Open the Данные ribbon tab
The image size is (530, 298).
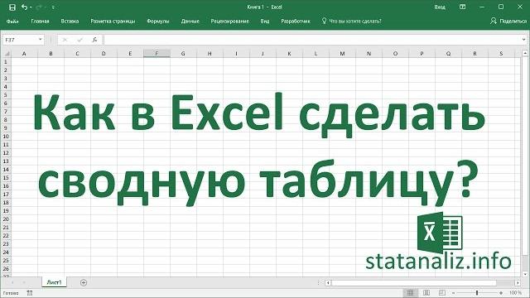click(190, 22)
